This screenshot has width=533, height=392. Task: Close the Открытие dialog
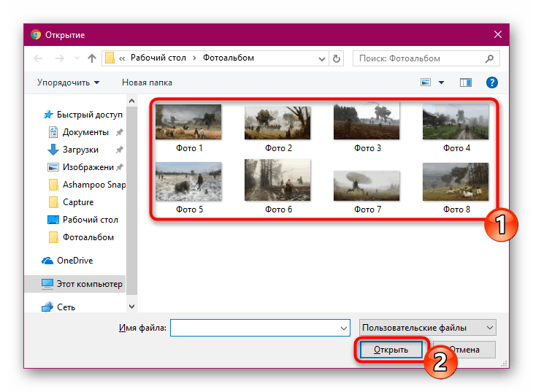pyautogui.click(x=498, y=34)
